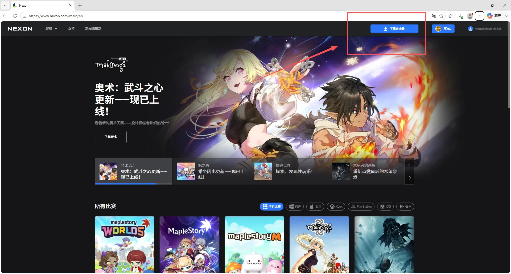The width and height of the screenshot is (511, 274).
Task: Click the 了解更多 learn more button
Action: pyautogui.click(x=111, y=137)
